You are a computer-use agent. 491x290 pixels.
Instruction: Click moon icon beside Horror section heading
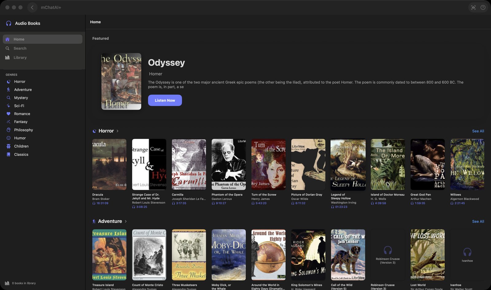click(x=95, y=131)
